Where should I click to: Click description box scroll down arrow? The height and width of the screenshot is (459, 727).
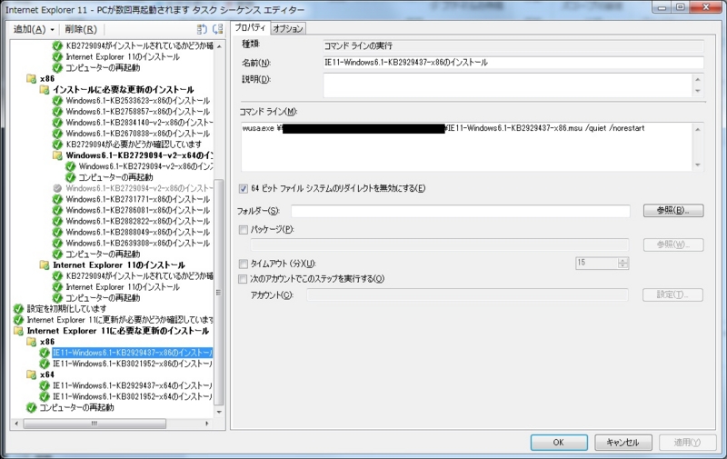pyautogui.click(x=698, y=91)
